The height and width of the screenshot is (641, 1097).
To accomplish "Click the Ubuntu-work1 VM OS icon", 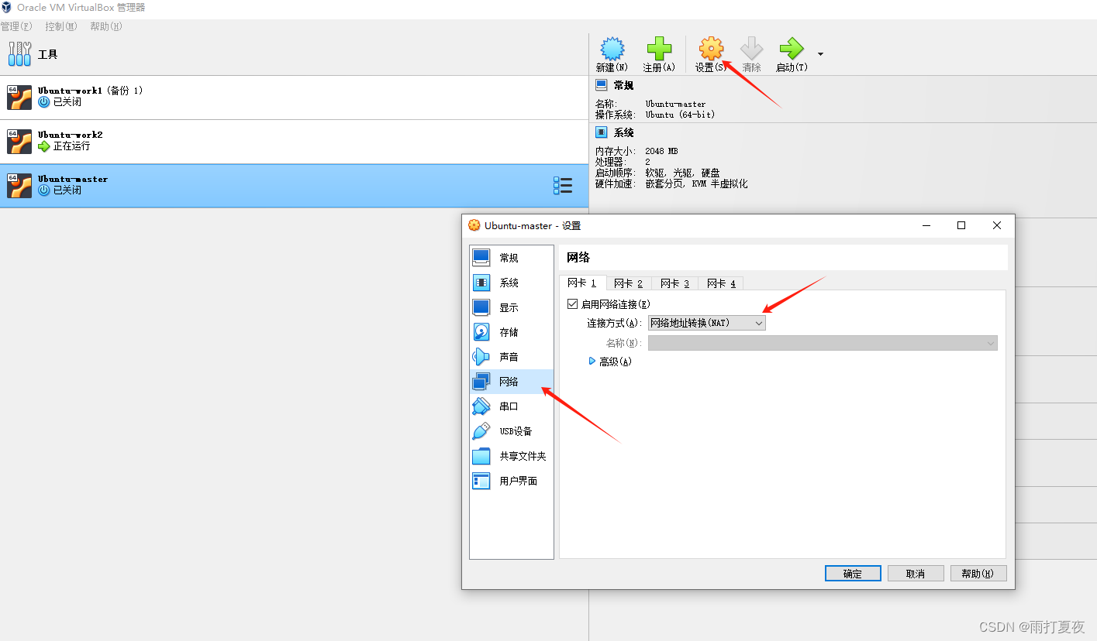I will [x=19, y=98].
